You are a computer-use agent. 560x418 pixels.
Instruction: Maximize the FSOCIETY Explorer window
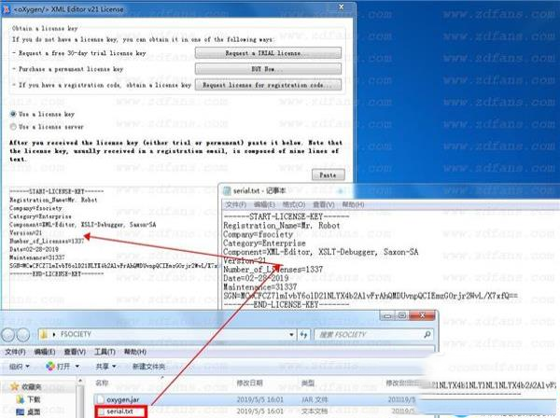coord(402,315)
